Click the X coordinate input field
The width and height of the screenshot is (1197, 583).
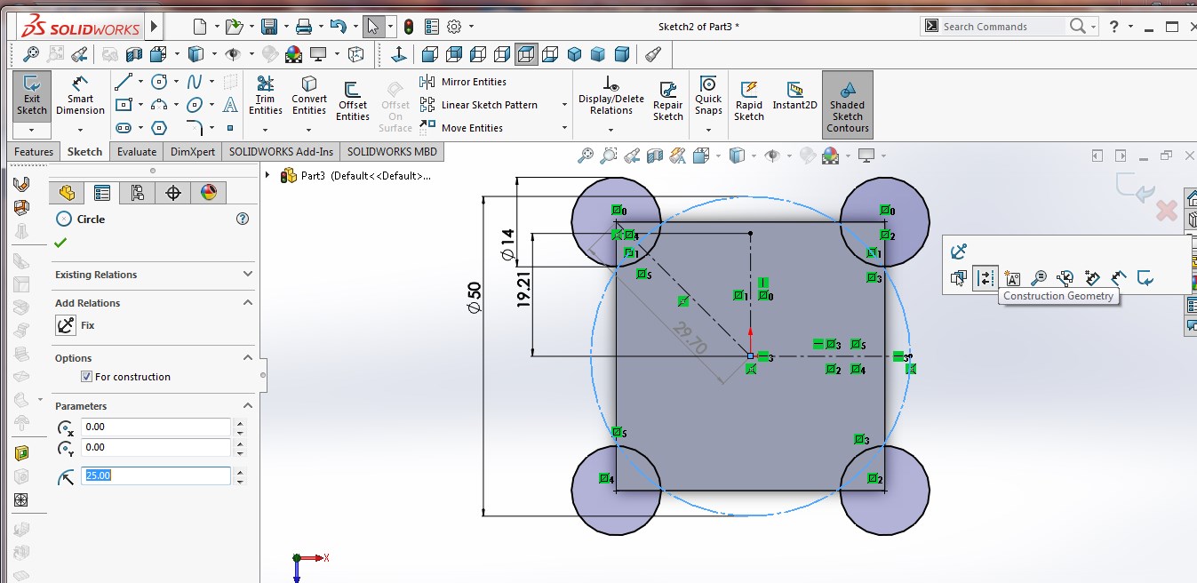pyautogui.click(x=156, y=427)
